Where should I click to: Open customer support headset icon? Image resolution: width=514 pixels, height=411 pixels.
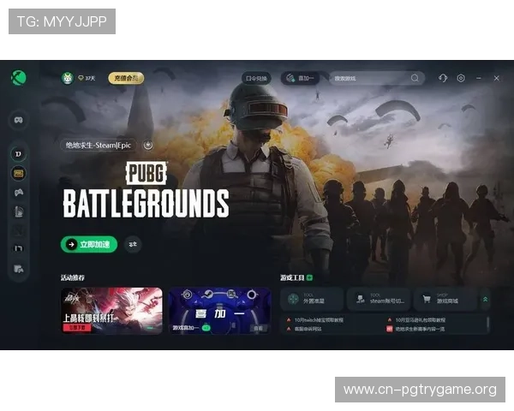443,78
